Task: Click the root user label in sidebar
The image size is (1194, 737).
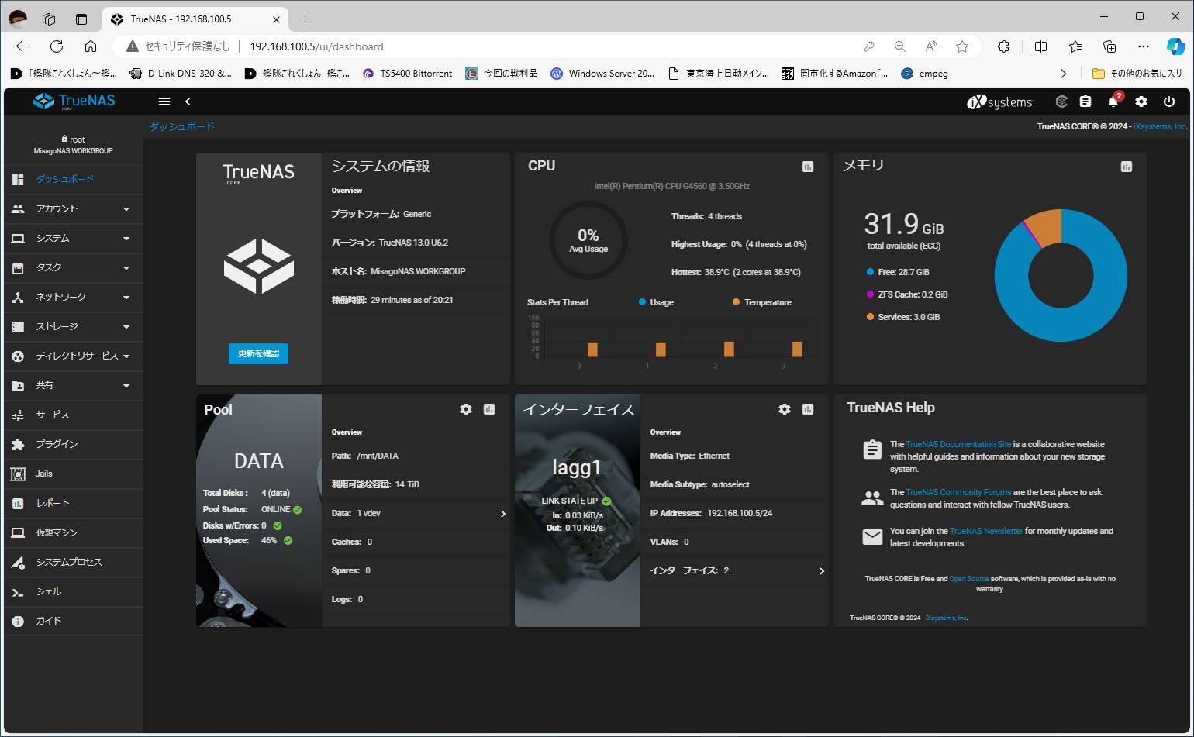Action: pyautogui.click(x=74, y=139)
